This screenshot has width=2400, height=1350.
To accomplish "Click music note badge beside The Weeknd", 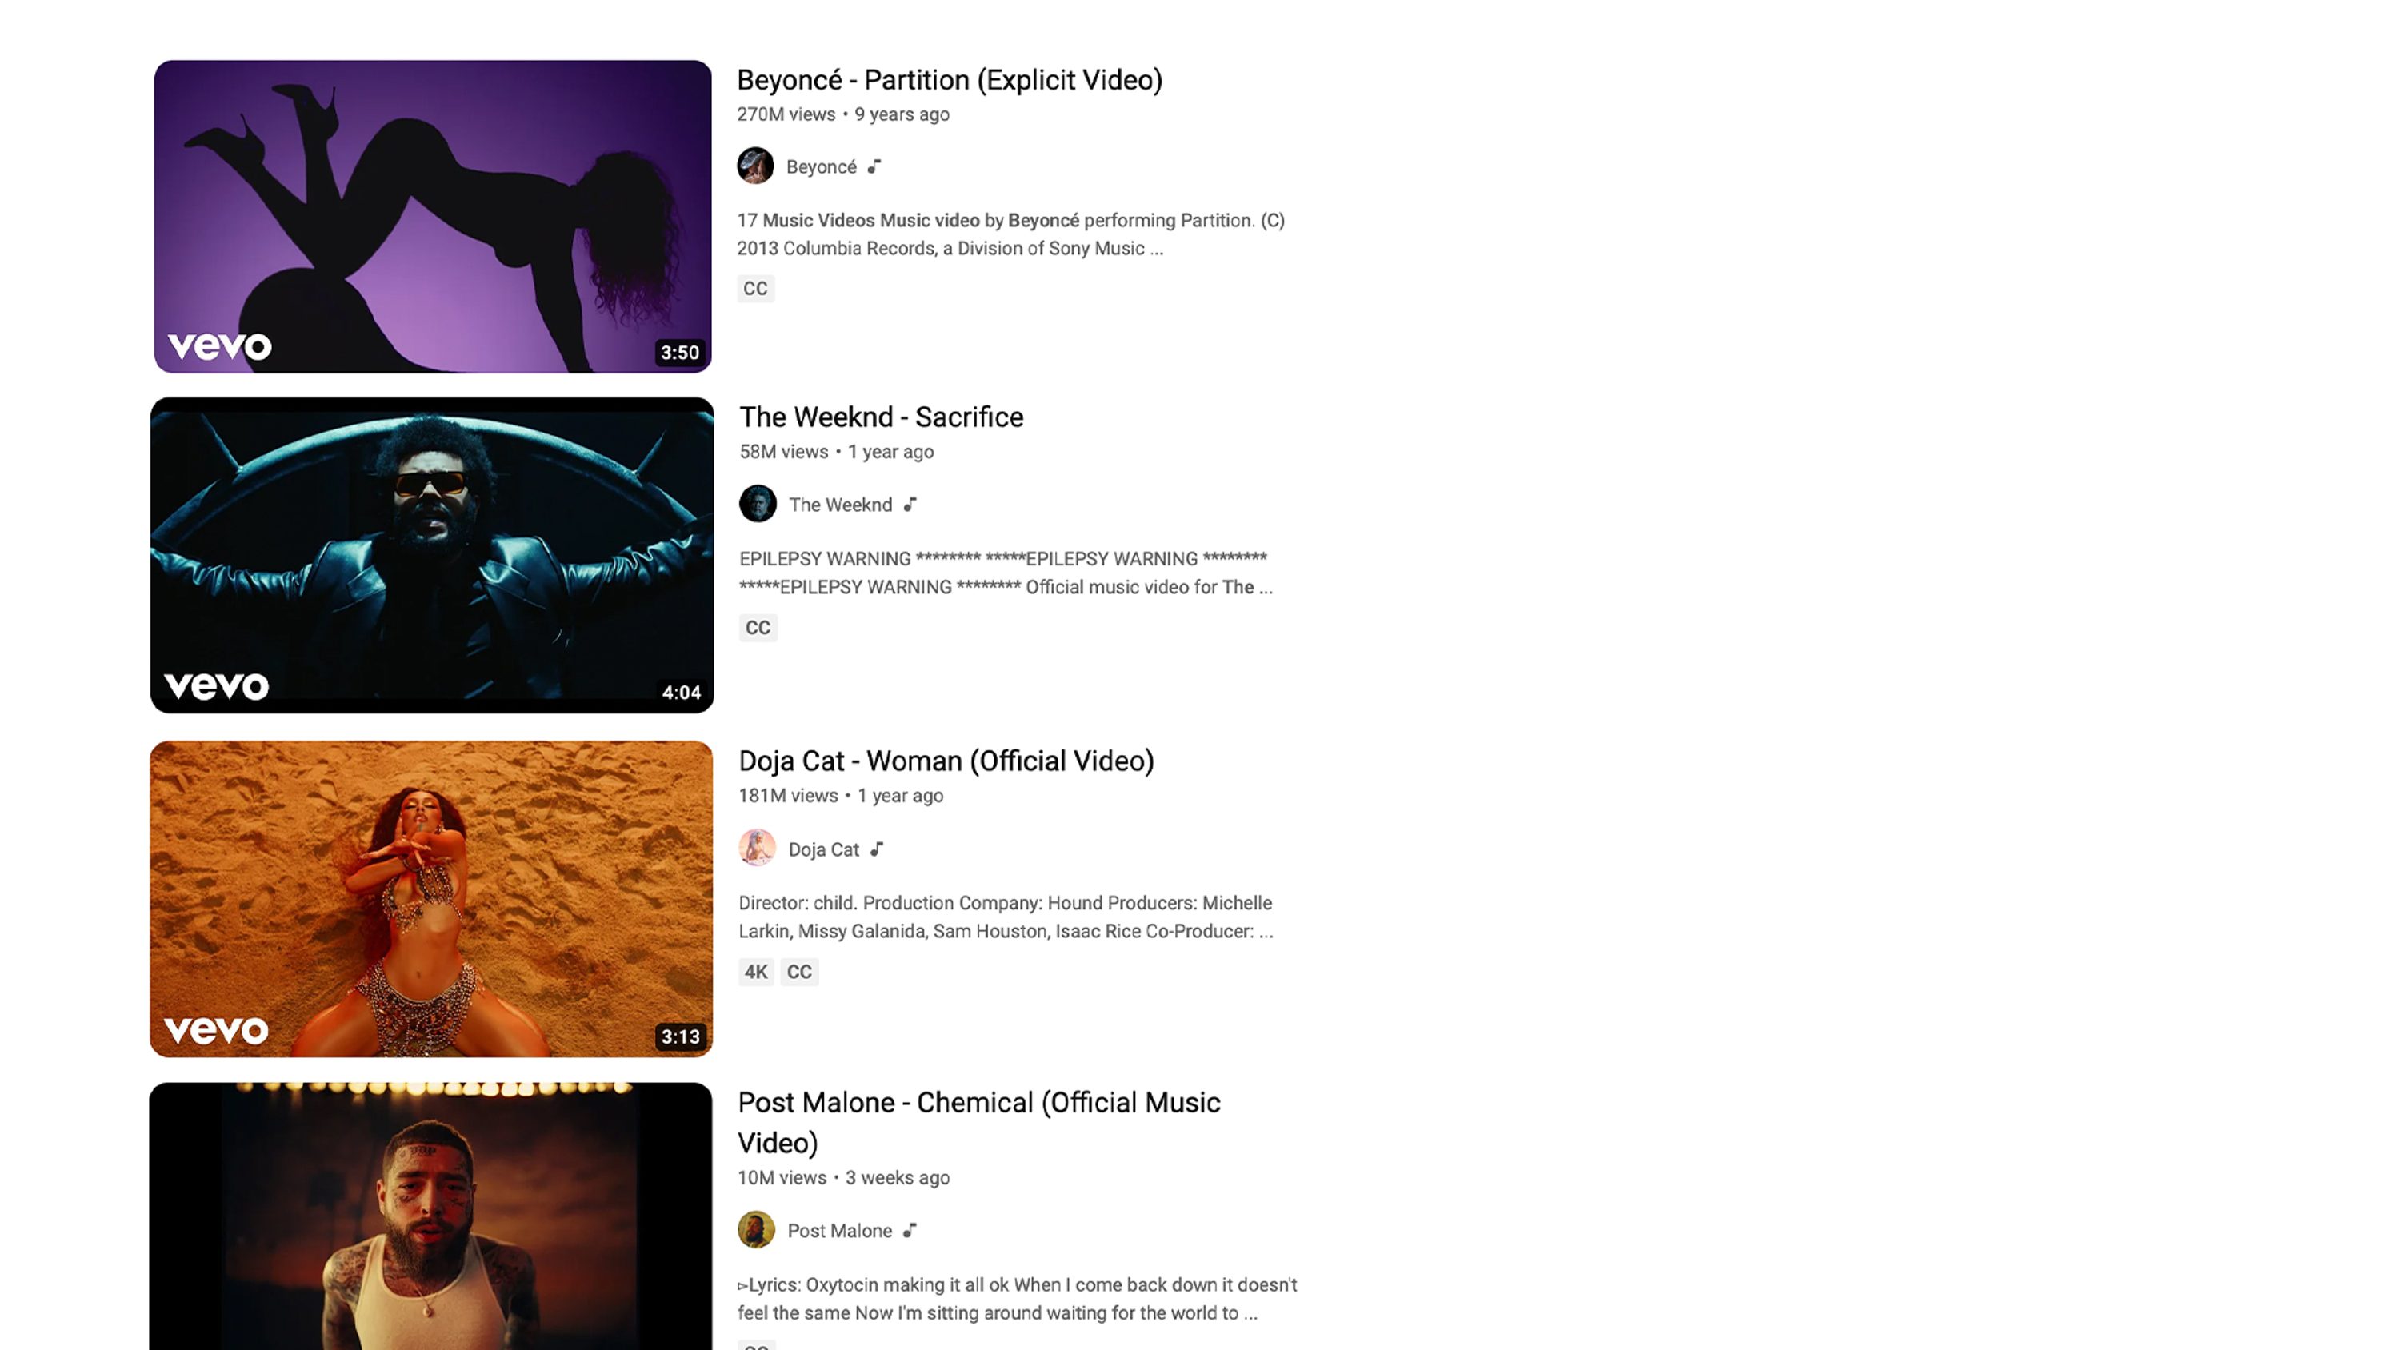I will (910, 504).
